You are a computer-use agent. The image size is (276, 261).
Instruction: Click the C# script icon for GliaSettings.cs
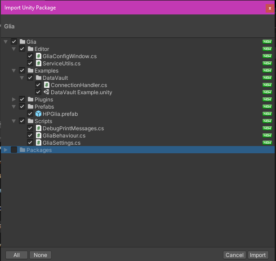[39, 143]
